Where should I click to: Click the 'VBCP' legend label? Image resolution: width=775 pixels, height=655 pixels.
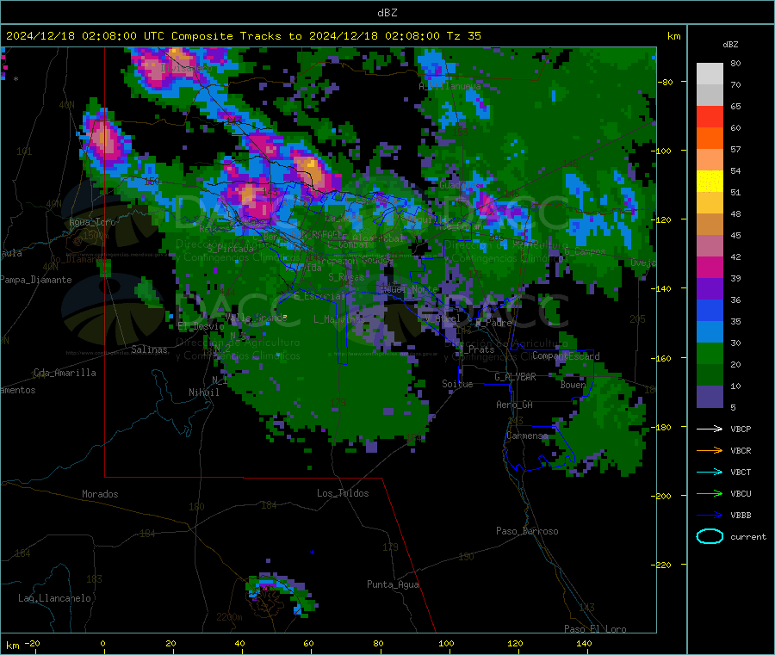(741, 429)
